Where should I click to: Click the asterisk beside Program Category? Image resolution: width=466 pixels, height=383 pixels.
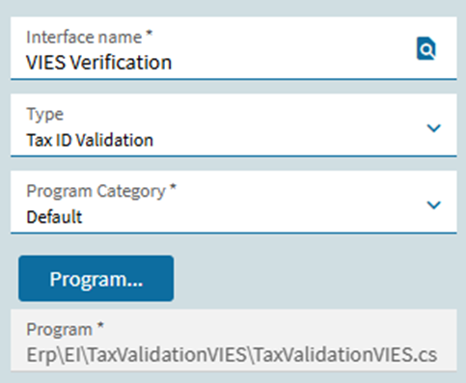click(x=173, y=187)
